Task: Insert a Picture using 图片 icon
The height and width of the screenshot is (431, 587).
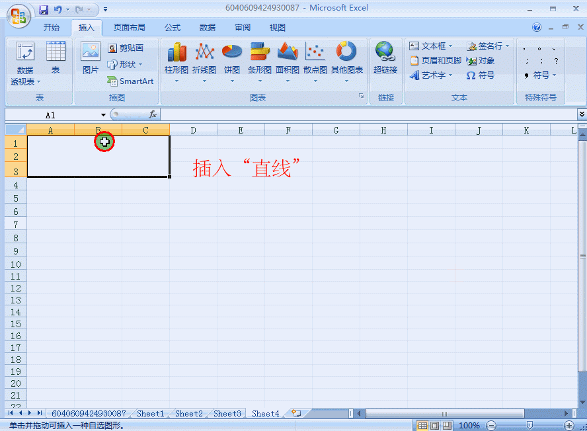Action: [90, 56]
